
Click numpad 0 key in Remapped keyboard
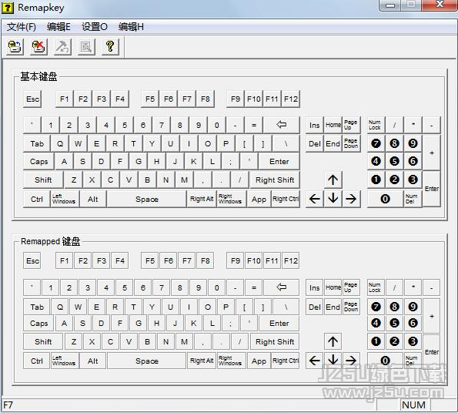[386, 361]
